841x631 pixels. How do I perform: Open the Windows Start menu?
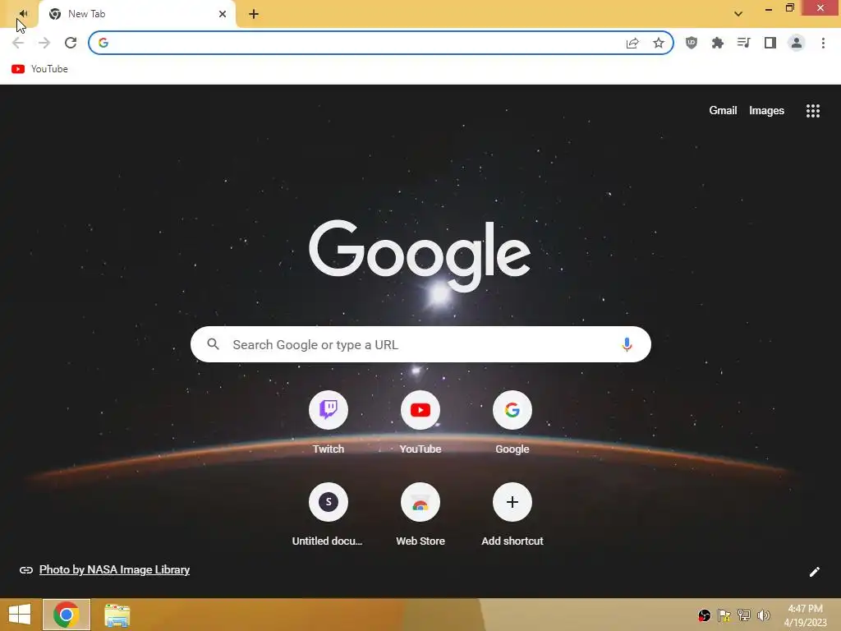pyautogui.click(x=20, y=615)
